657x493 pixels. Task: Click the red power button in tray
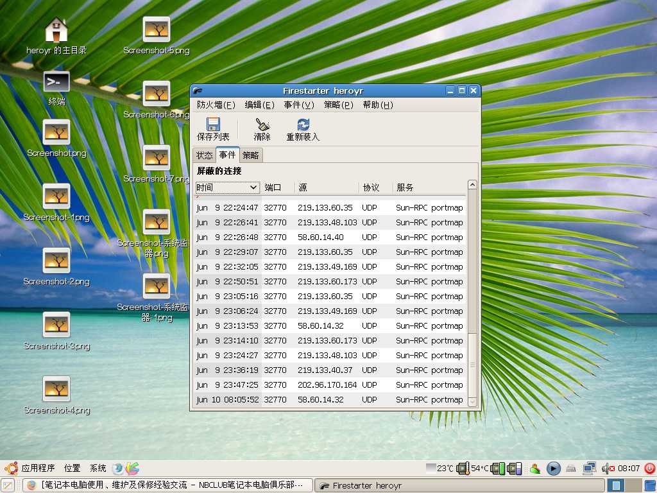pos(649,469)
